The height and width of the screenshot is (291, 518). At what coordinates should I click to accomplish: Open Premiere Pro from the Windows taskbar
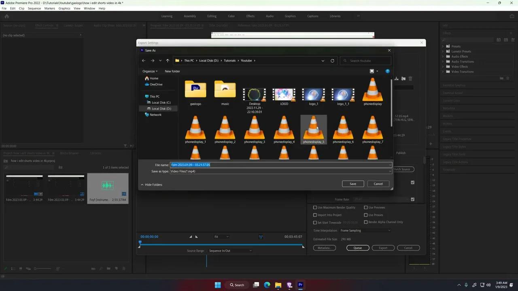(300, 285)
